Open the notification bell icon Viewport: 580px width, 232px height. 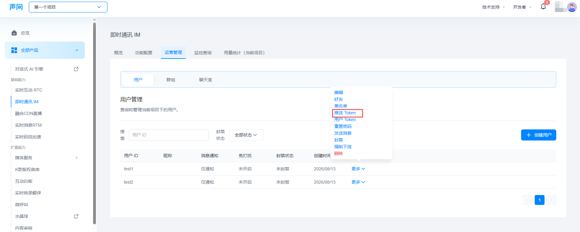tap(543, 6)
